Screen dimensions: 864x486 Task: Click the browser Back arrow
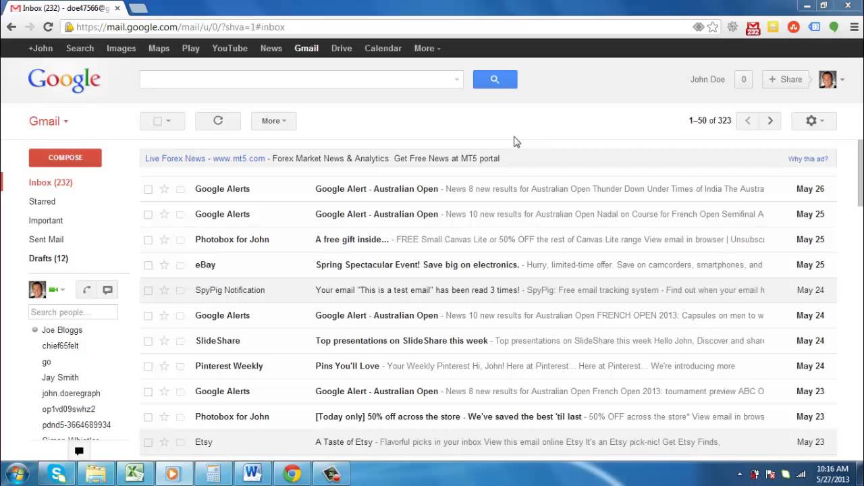11,27
